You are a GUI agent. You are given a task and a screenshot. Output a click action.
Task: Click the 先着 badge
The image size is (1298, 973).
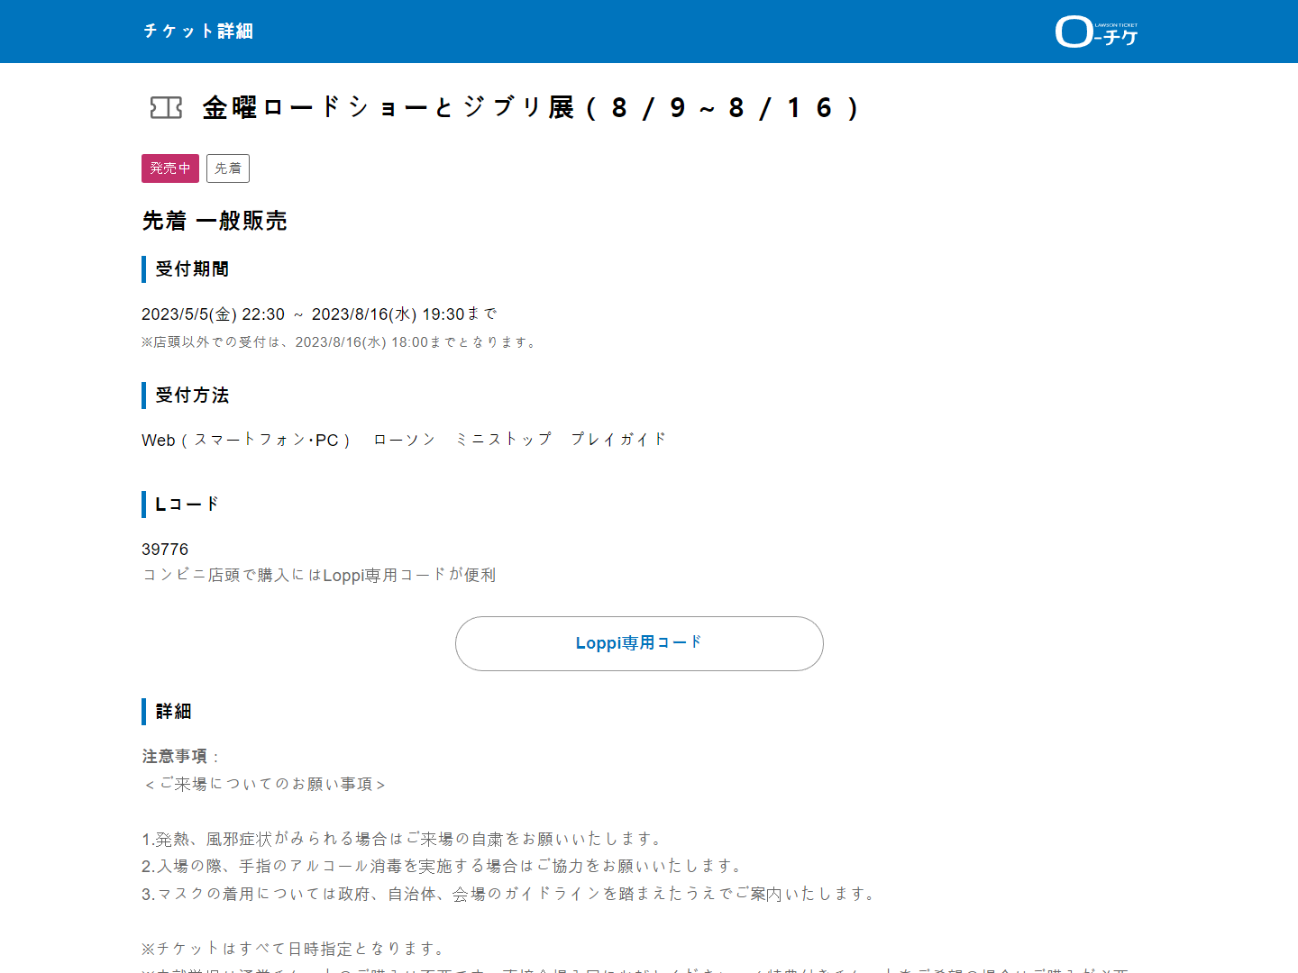pyautogui.click(x=228, y=168)
